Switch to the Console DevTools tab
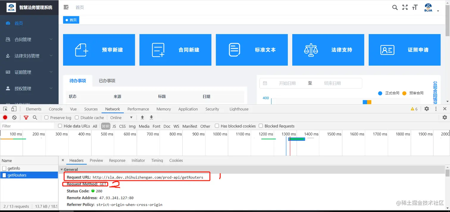This screenshot has height=212, width=450. [56, 109]
